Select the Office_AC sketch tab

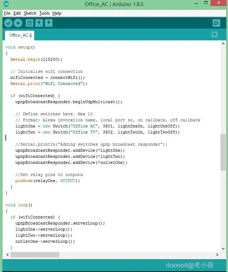(20, 35)
